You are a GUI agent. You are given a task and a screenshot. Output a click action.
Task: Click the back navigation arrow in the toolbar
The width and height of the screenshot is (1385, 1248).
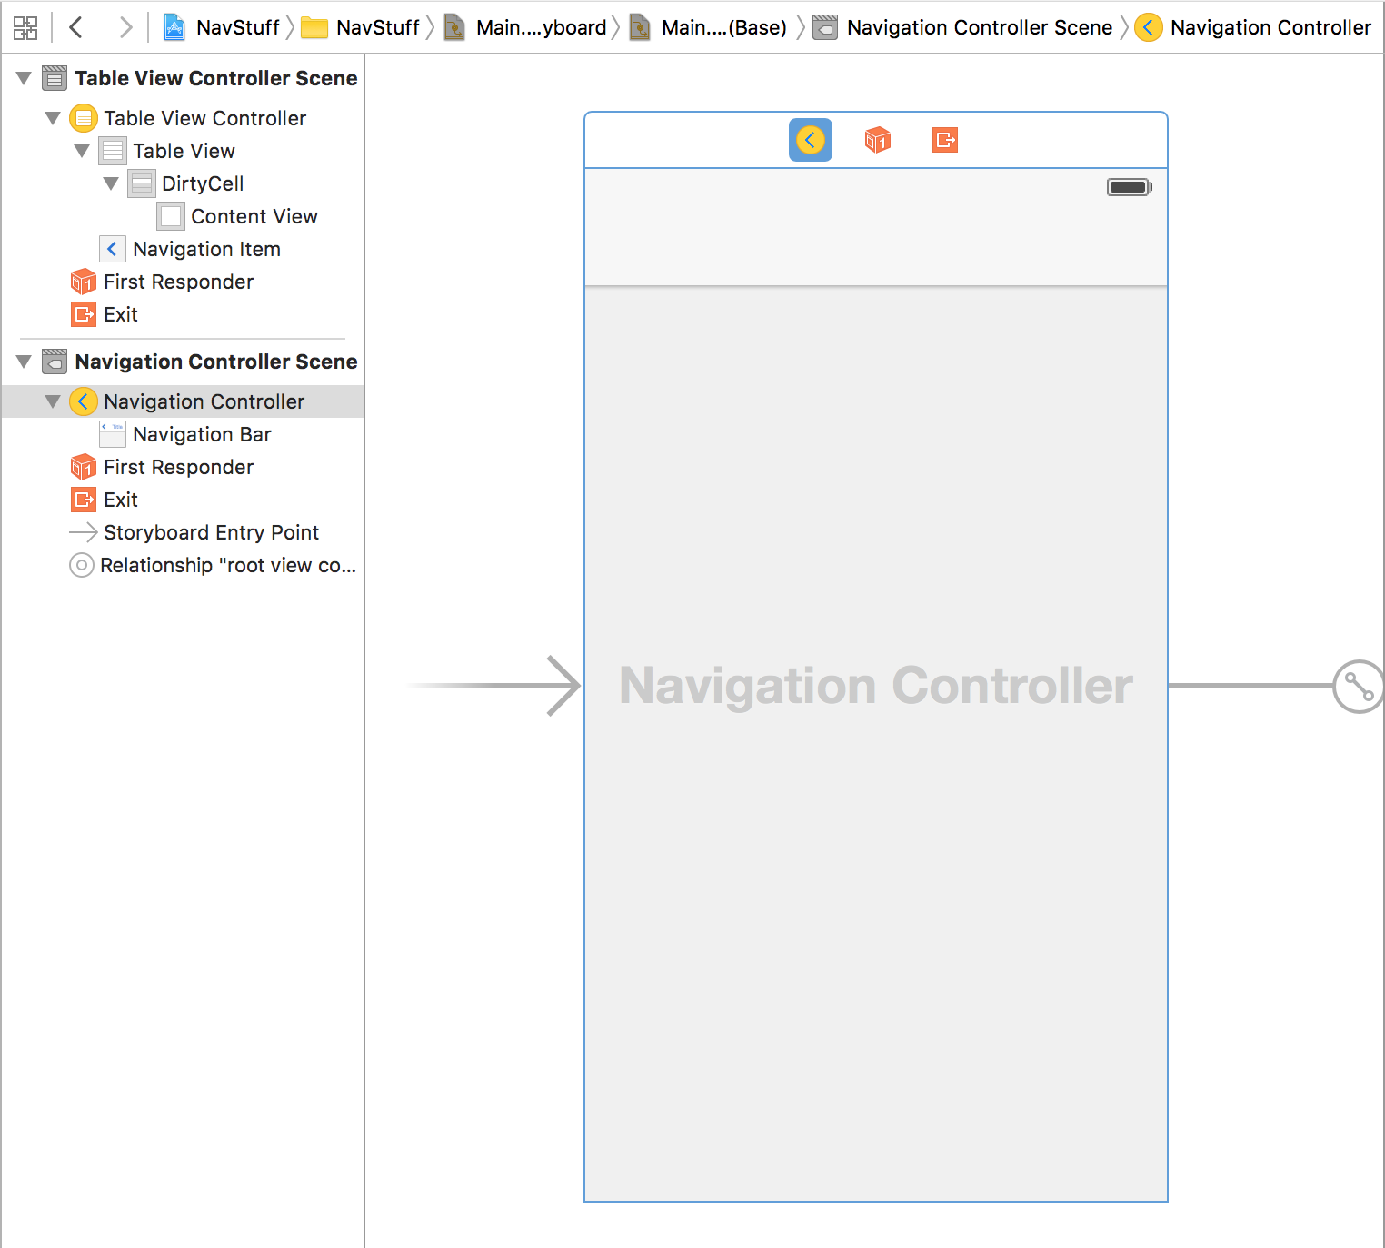(76, 26)
